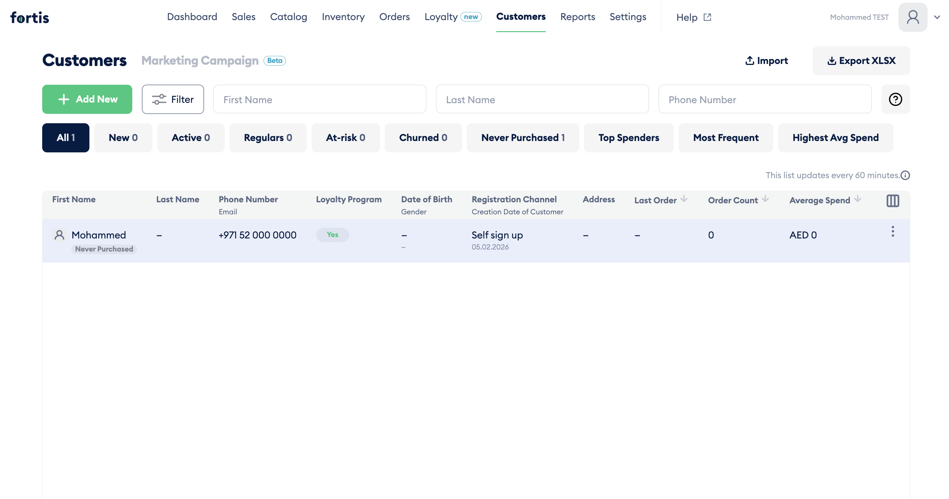Click the Import button
This screenshot has width=949, height=499.
[x=766, y=60]
